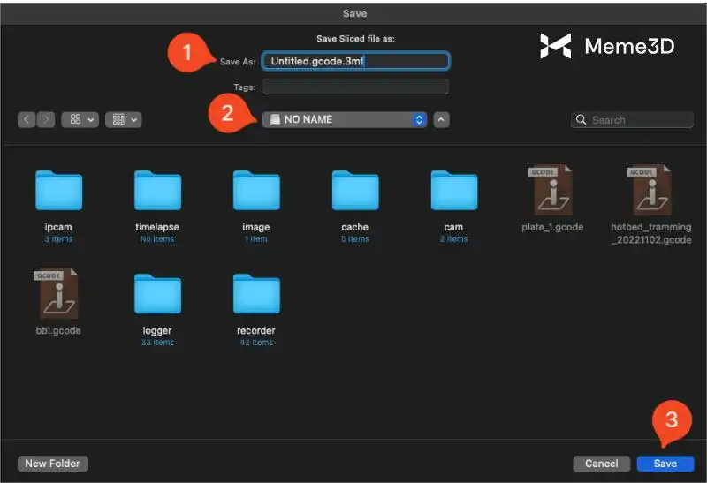Select the bbl.gcode file
Image resolution: width=707 pixels, height=483 pixels.
point(58,294)
